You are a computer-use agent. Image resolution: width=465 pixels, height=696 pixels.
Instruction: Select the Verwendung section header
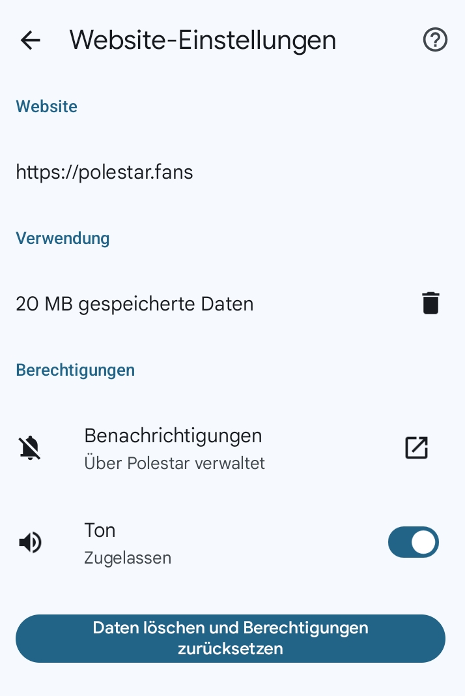tap(63, 238)
